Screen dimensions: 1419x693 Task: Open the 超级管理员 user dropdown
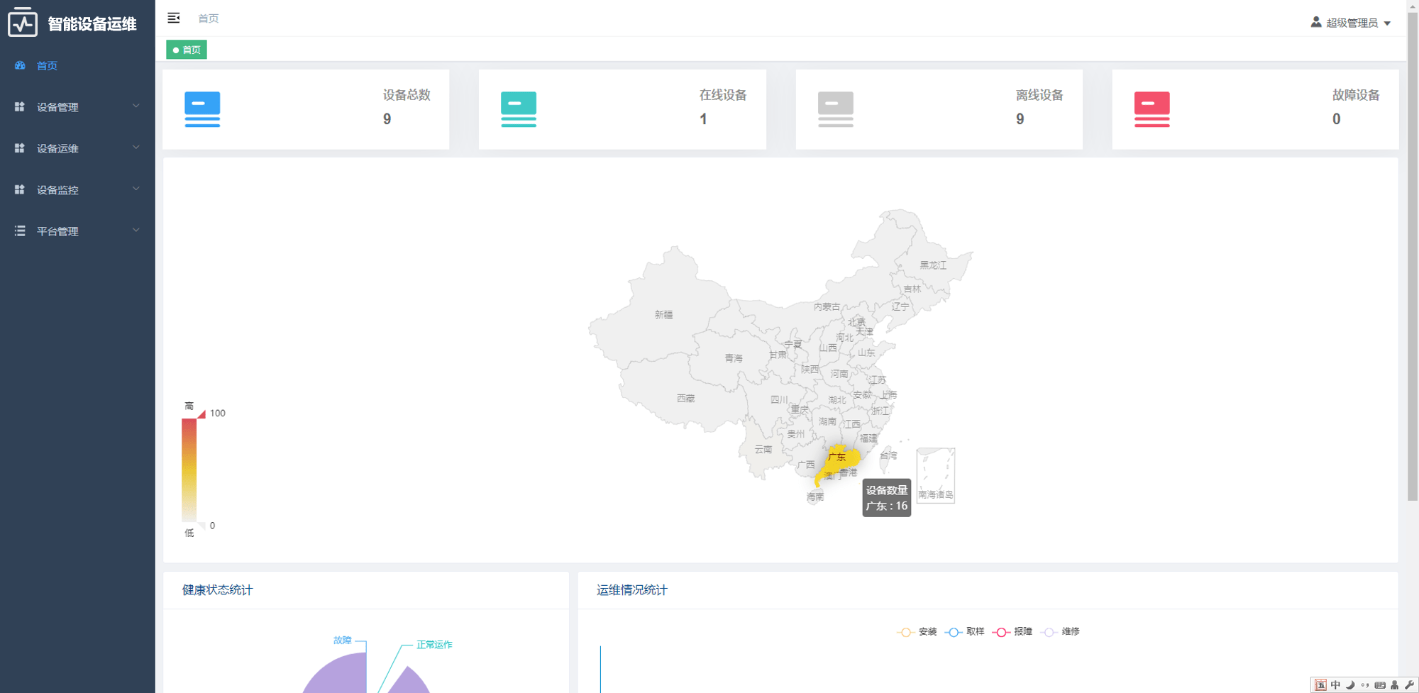click(x=1351, y=23)
